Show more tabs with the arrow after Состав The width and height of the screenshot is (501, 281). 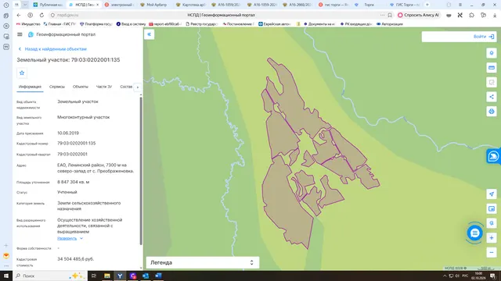pos(138,87)
